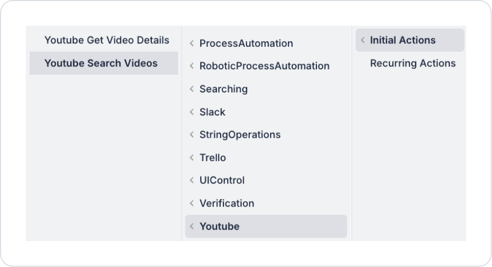Click the UIControl chevron arrow
492x267 pixels.
coord(192,180)
